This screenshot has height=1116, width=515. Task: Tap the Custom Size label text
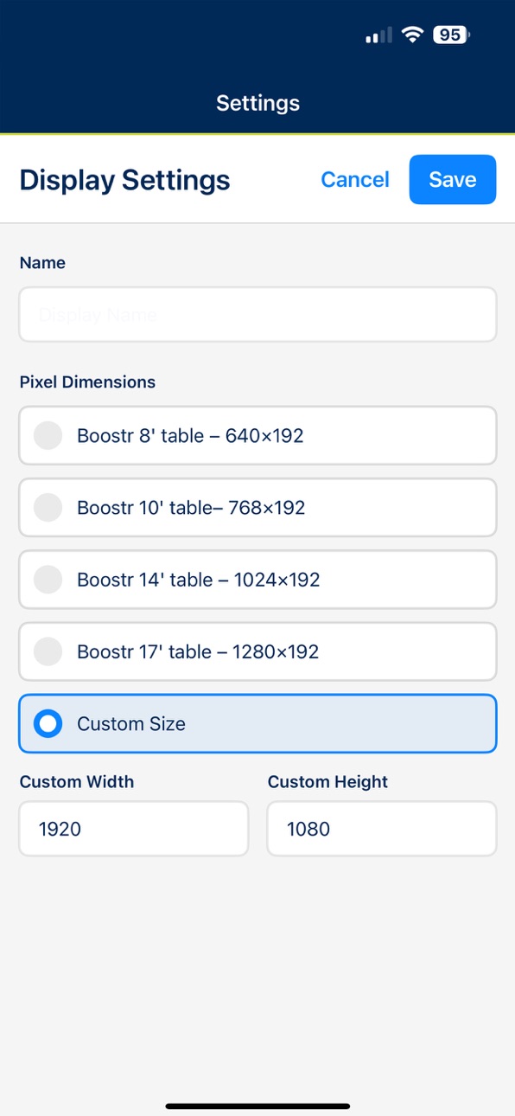(131, 723)
